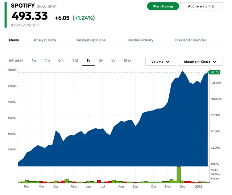
Task: Click the Start Trading button
Action: click(x=163, y=6)
